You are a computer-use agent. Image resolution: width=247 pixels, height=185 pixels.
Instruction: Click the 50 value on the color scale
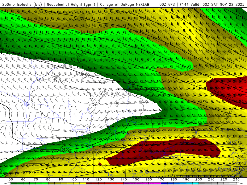[11, 179]
